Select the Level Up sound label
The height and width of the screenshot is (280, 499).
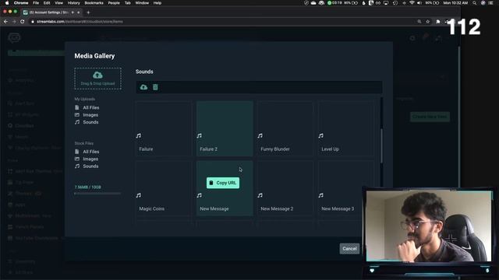click(x=330, y=149)
